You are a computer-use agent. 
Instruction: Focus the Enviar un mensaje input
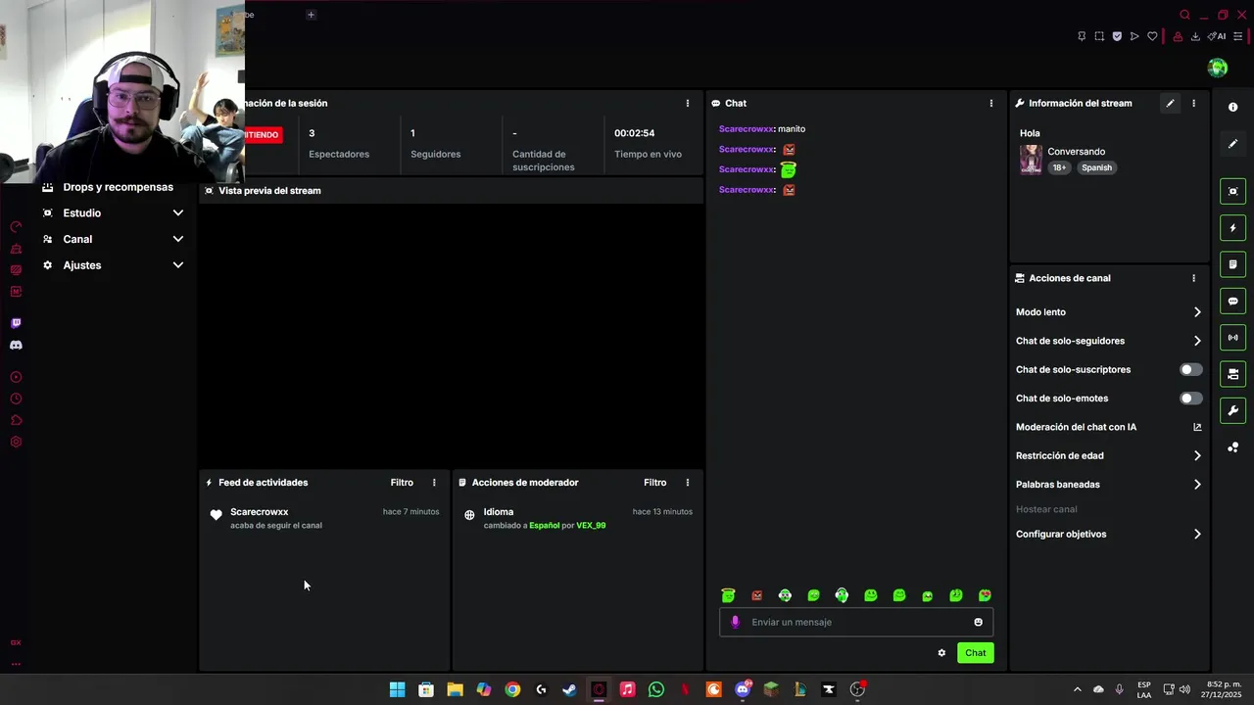click(x=856, y=622)
